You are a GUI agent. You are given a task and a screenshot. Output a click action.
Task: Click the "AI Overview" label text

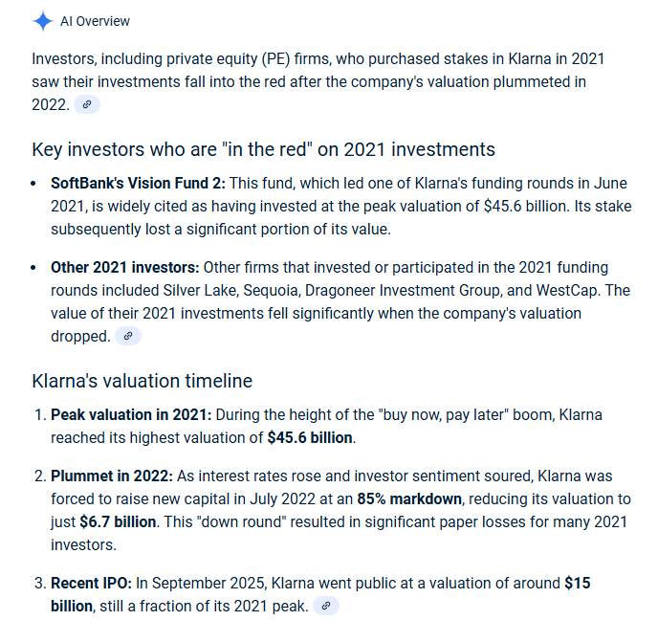tap(95, 21)
